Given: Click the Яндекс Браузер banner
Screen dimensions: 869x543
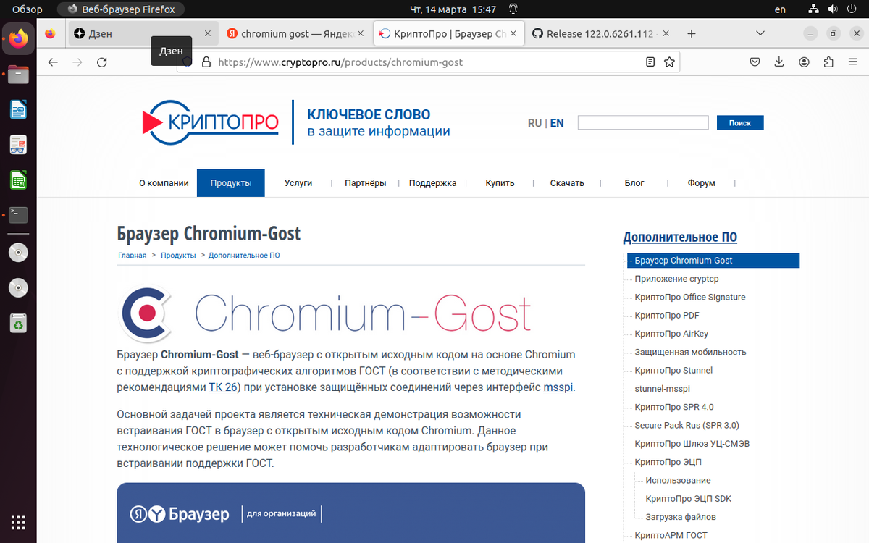Looking at the screenshot, I should (x=350, y=513).
